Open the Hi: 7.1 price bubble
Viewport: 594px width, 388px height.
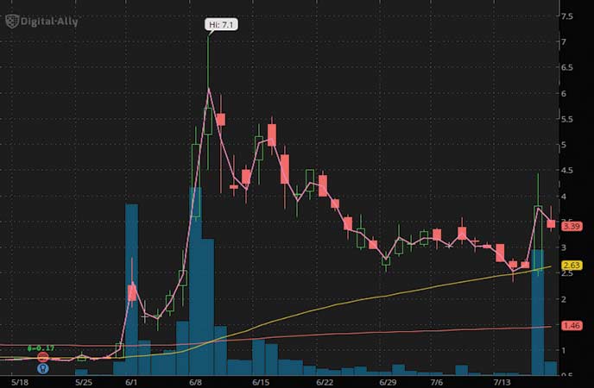click(221, 25)
